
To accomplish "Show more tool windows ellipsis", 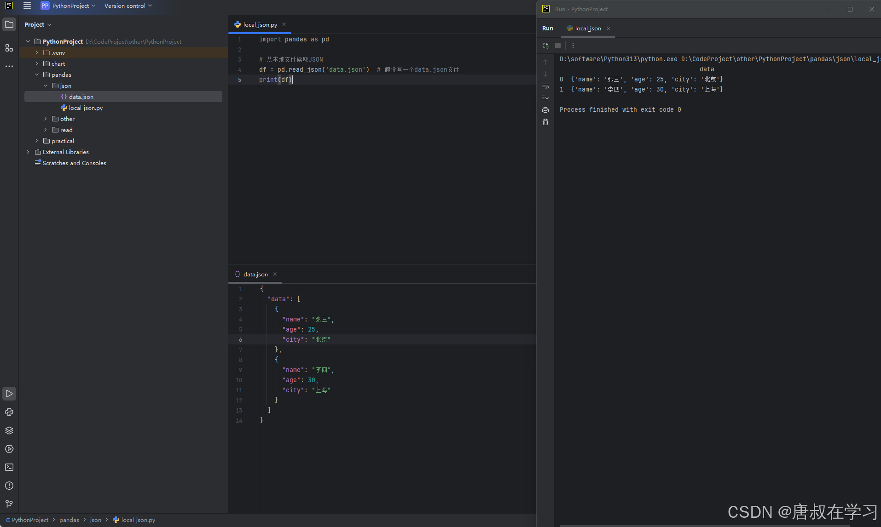I will (x=9, y=66).
